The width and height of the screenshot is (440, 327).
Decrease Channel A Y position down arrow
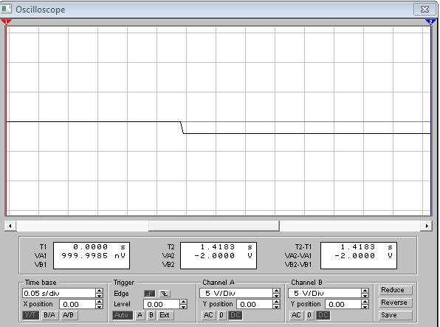pyautogui.click(x=276, y=306)
